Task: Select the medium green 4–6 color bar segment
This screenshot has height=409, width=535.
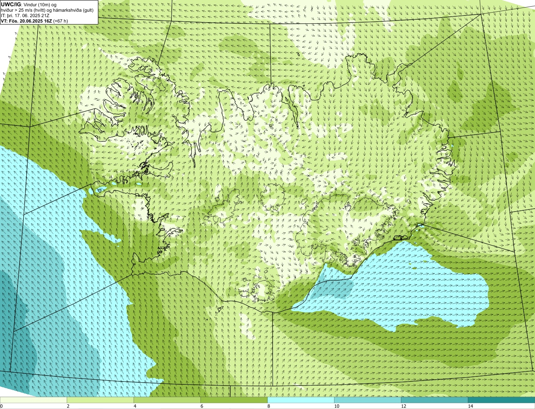Action: click(x=167, y=400)
